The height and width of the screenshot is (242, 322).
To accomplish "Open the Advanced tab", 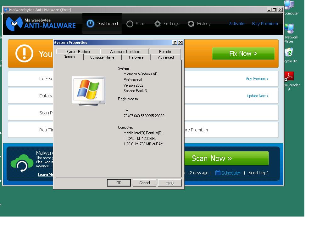I will click(166, 57).
